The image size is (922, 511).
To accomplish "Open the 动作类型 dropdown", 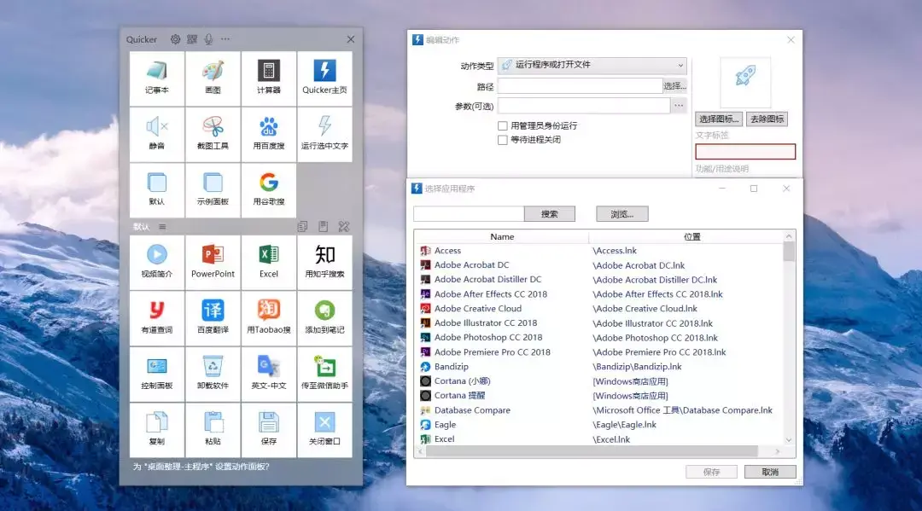I will tap(592, 65).
